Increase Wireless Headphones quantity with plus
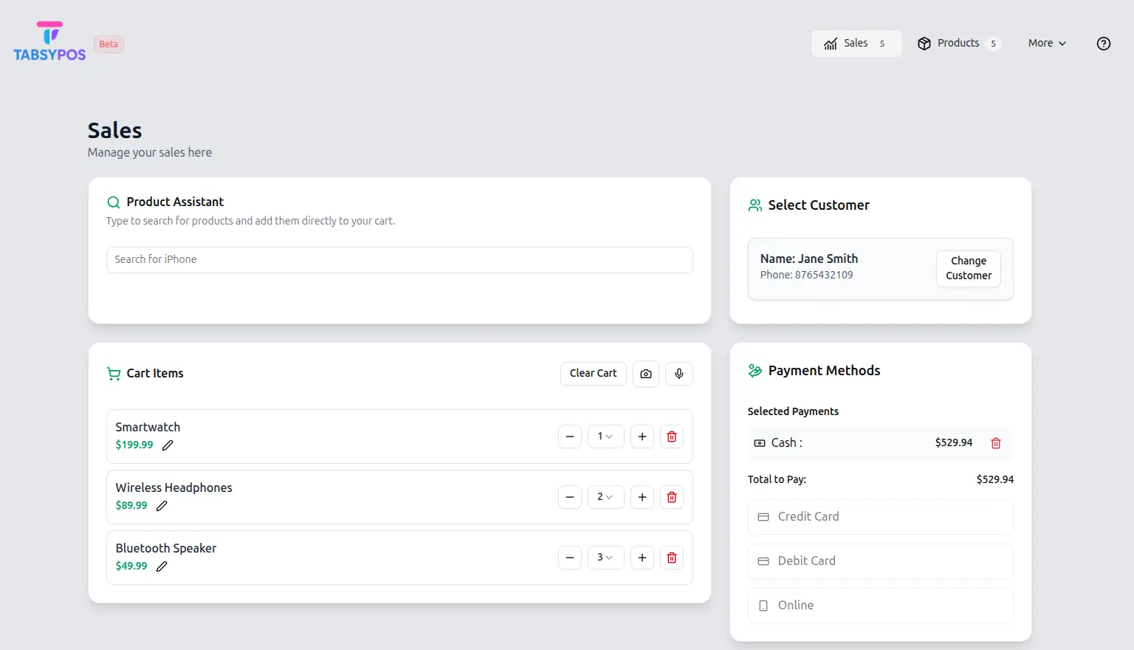Image resolution: width=1134 pixels, height=650 pixels. tap(642, 497)
